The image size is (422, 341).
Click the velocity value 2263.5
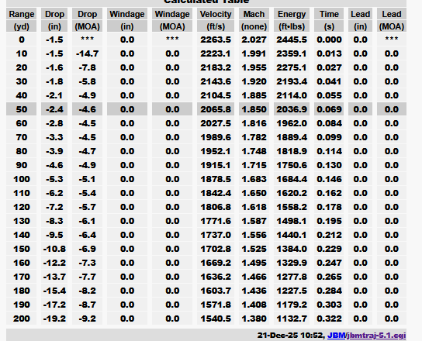pyautogui.click(x=216, y=40)
